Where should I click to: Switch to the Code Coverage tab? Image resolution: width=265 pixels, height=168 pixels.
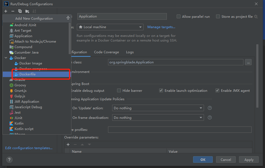click(106, 52)
